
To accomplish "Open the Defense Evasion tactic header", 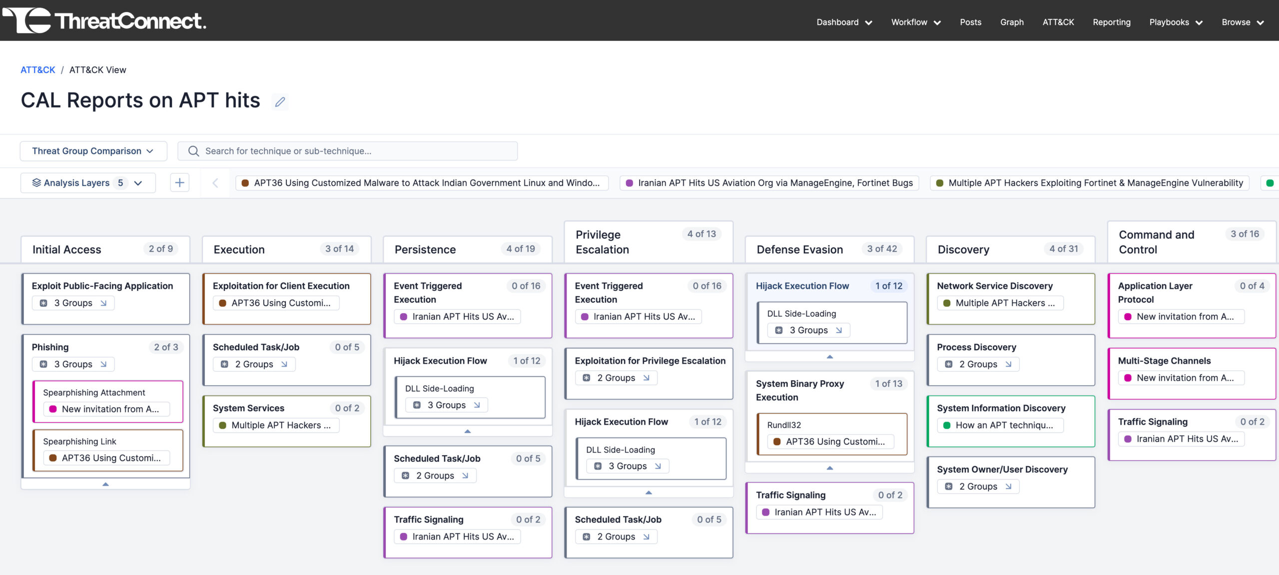I will click(x=830, y=249).
